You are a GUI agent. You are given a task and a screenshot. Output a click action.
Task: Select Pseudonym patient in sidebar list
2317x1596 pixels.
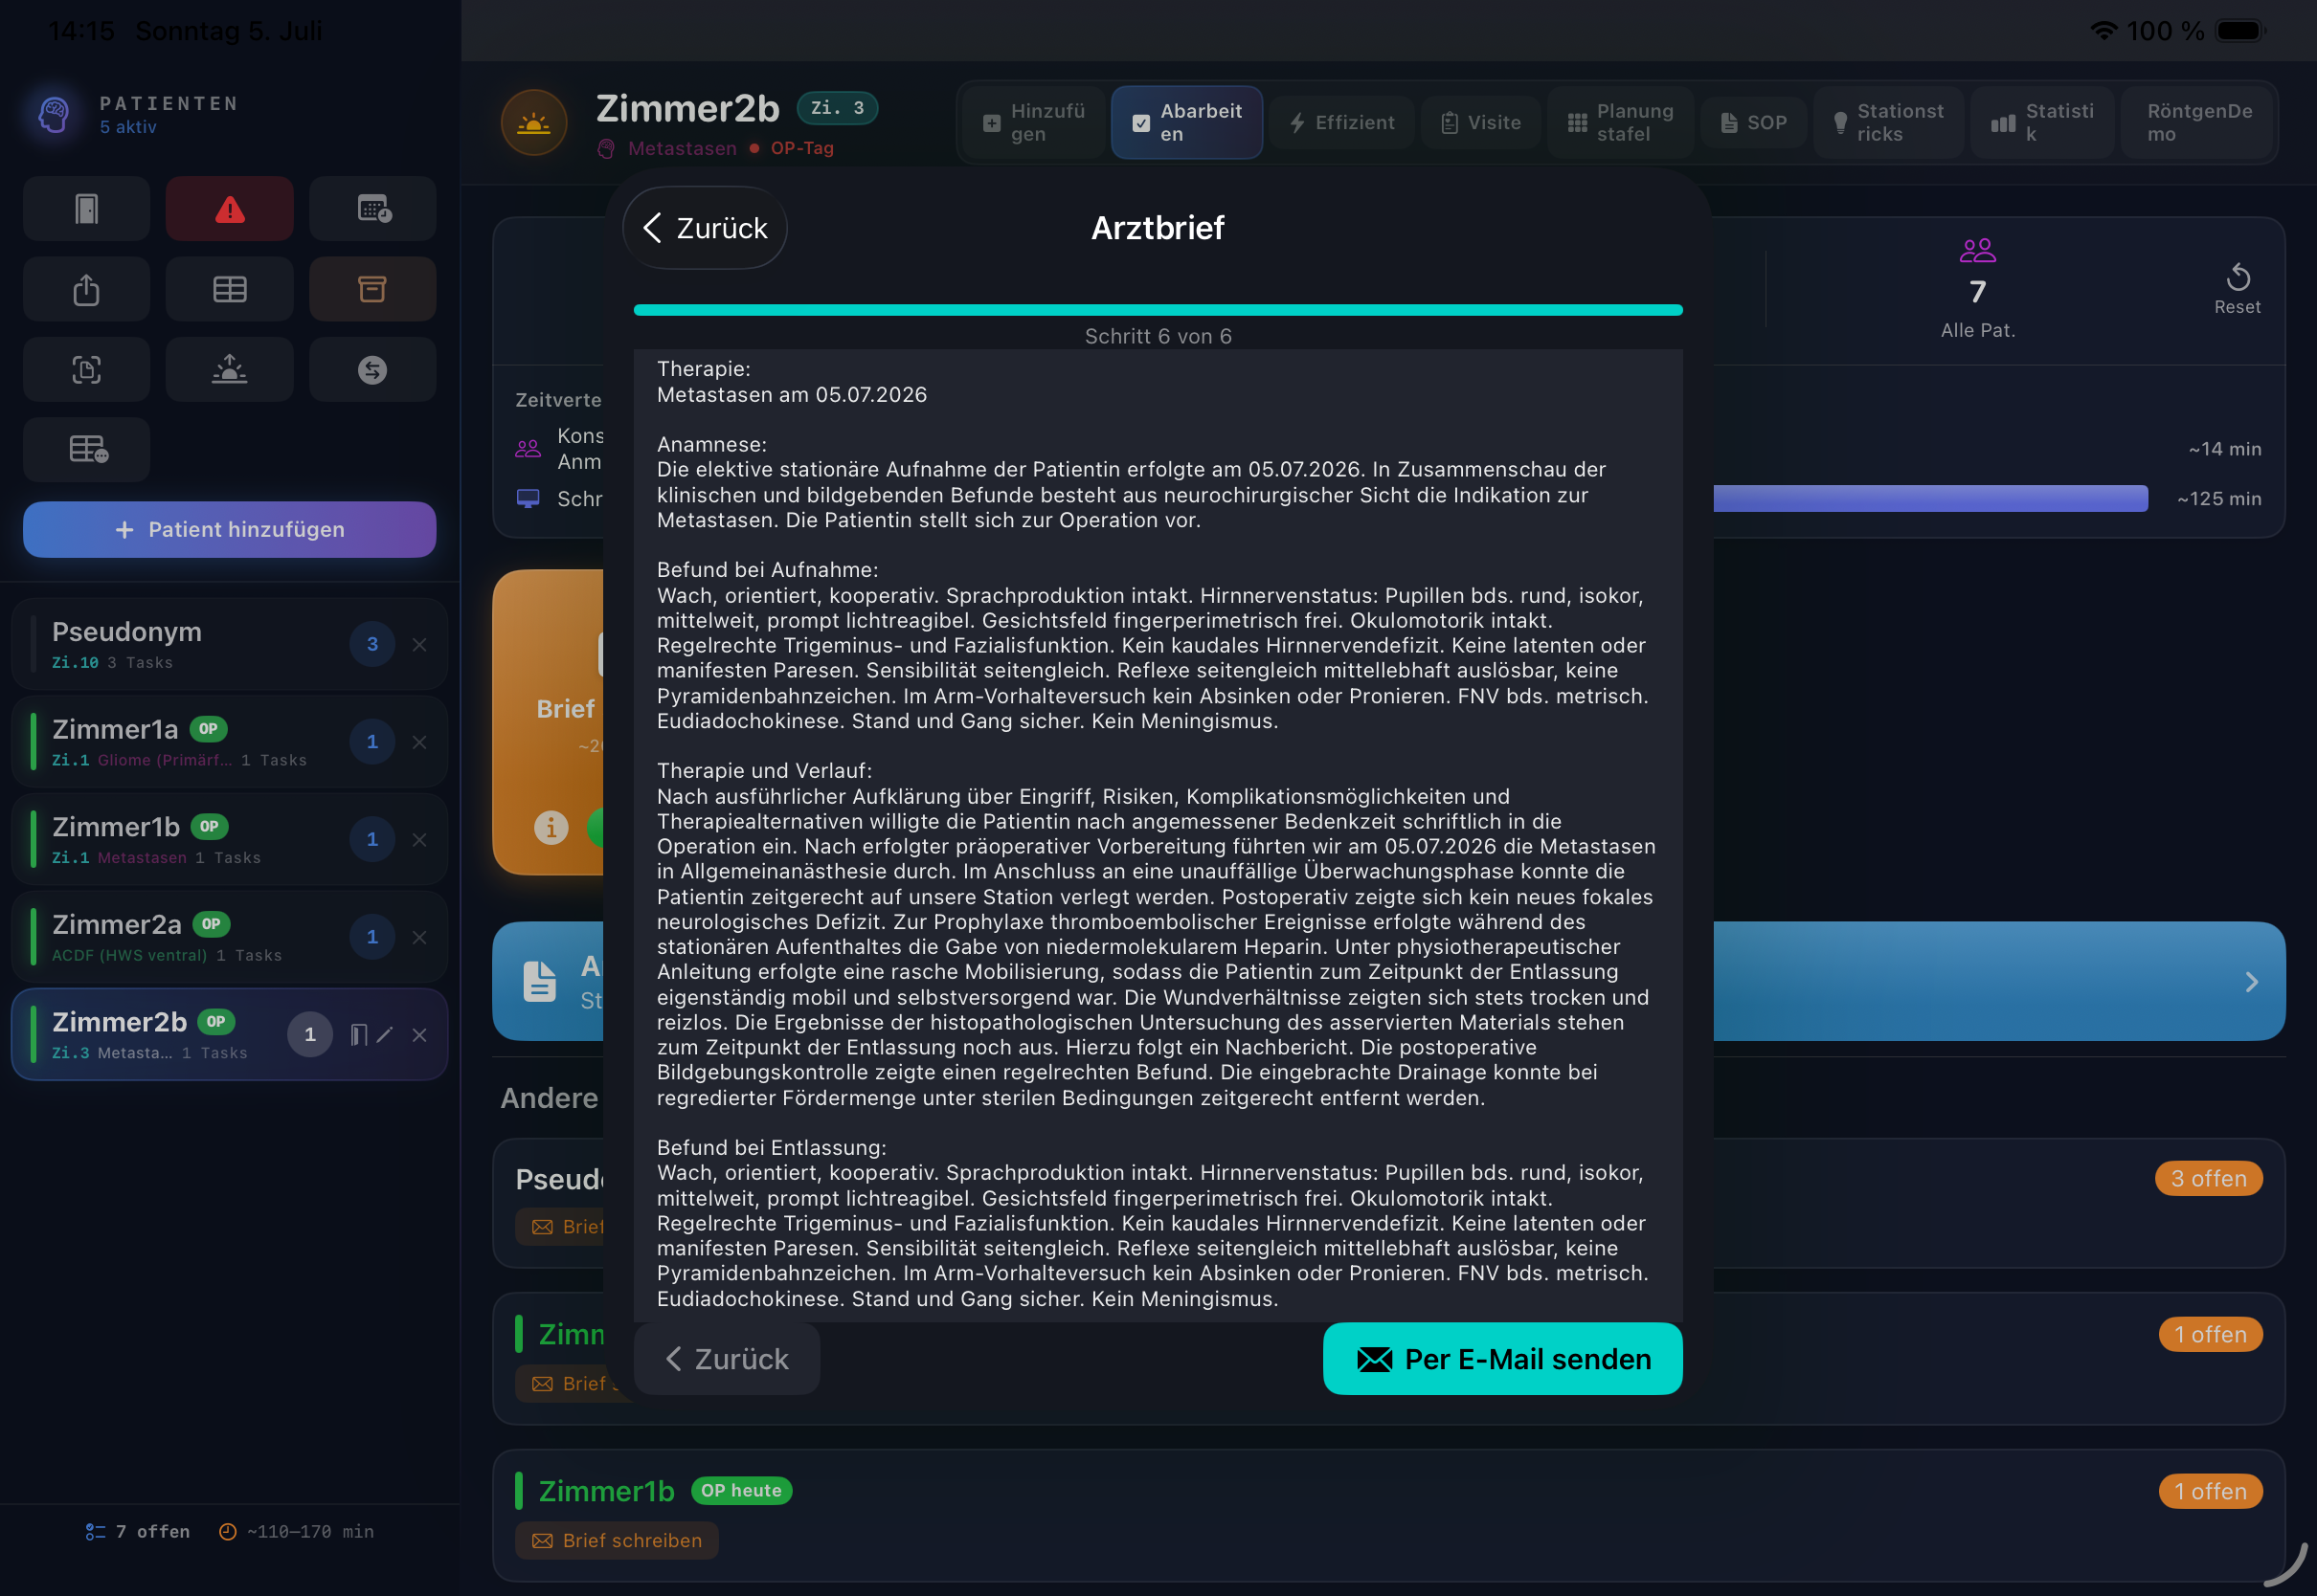[x=229, y=645]
